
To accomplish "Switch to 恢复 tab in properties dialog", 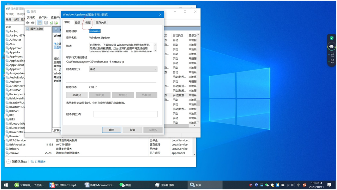I will pos(88,22).
